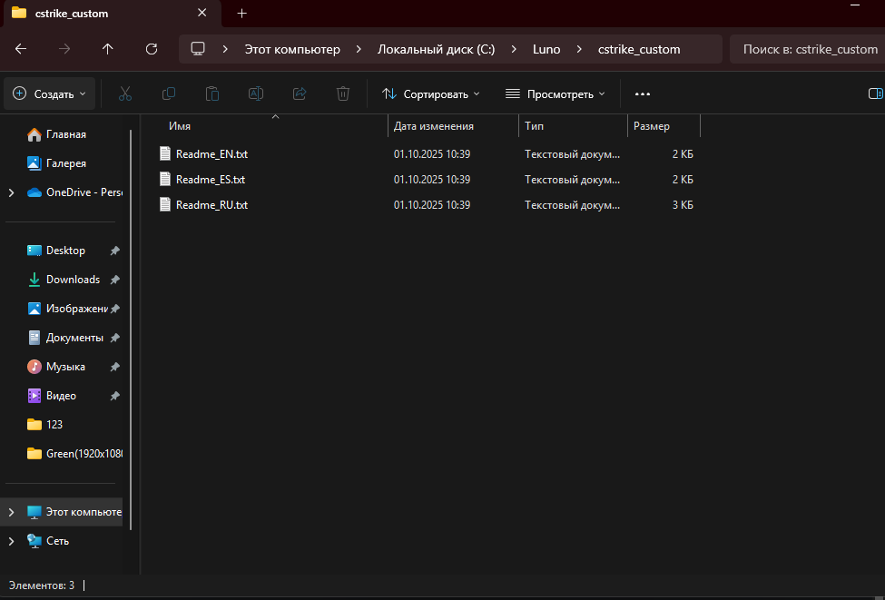
Task: Open the Сортировать sort dropdown
Action: point(430,93)
